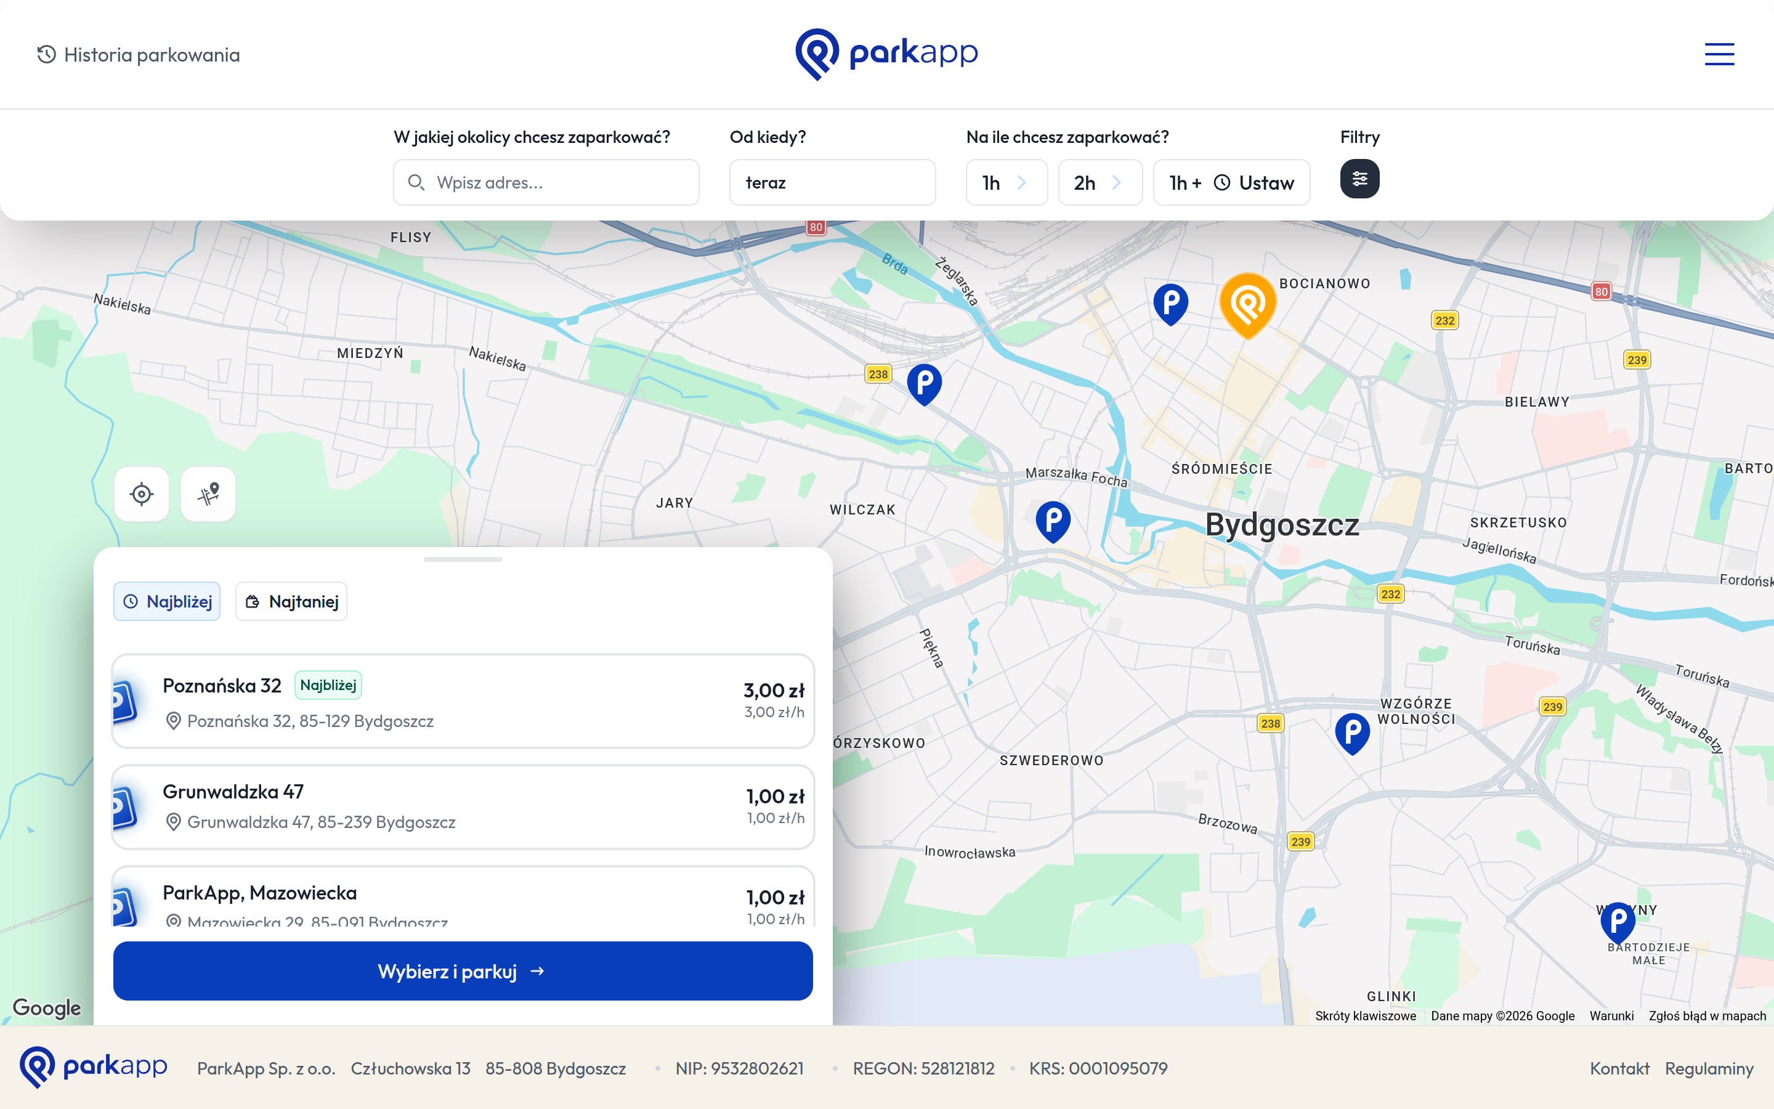
Task: Open Skróty klawiszowe on the map
Action: coord(1365,1016)
